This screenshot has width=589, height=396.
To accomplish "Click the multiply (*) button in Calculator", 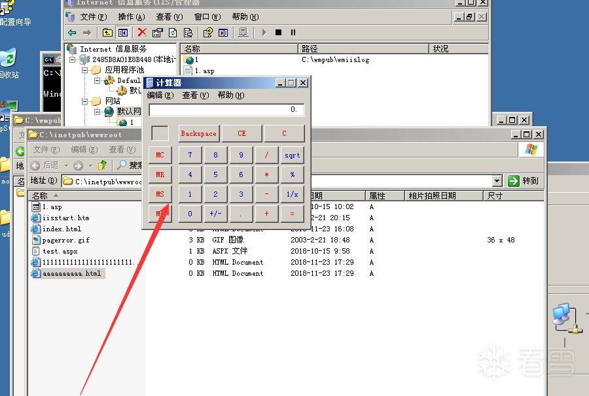I will click(266, 174).
